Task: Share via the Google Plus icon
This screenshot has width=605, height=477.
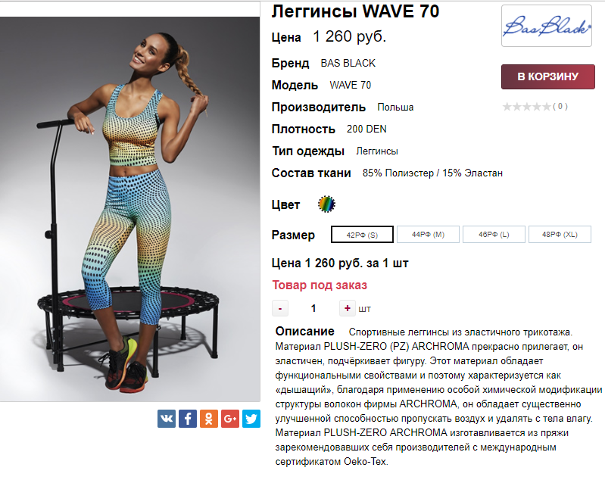Action: click(230, 419)
